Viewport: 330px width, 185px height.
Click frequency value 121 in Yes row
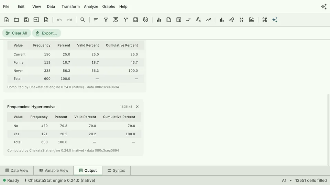tap(44, 134)
